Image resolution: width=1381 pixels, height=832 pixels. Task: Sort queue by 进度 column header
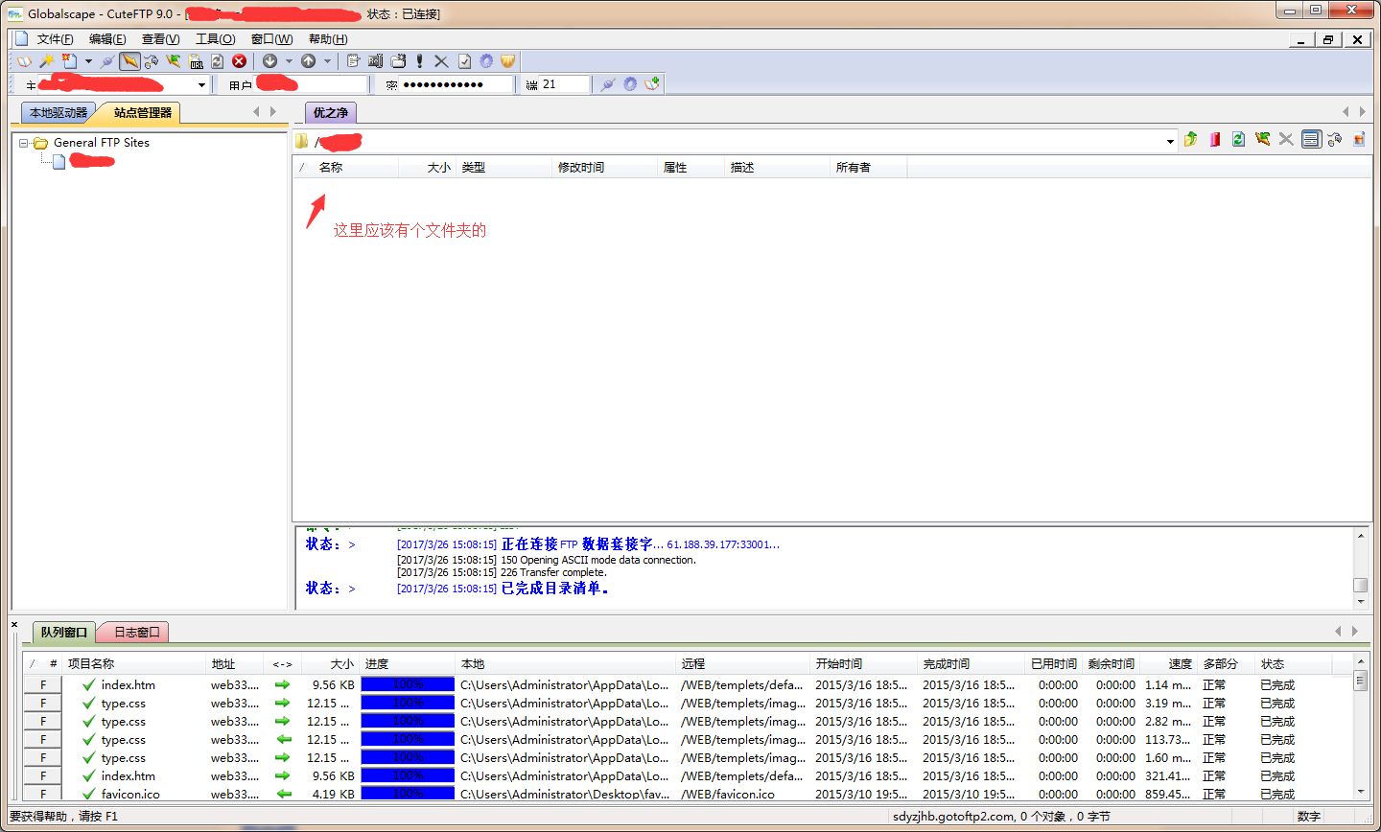pyautogui.click(x=407, y=664)
